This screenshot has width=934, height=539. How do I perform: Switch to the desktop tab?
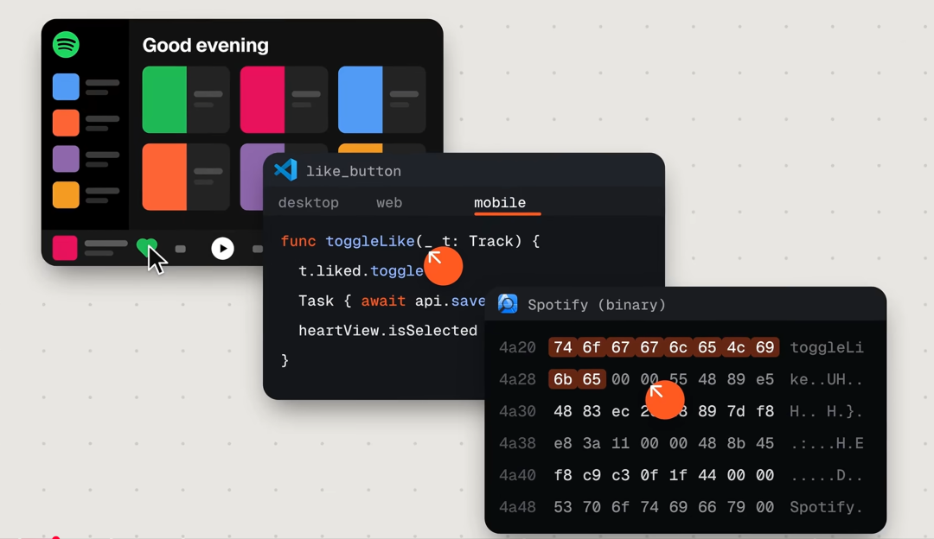pyautogui.click(x=309, y=203)
